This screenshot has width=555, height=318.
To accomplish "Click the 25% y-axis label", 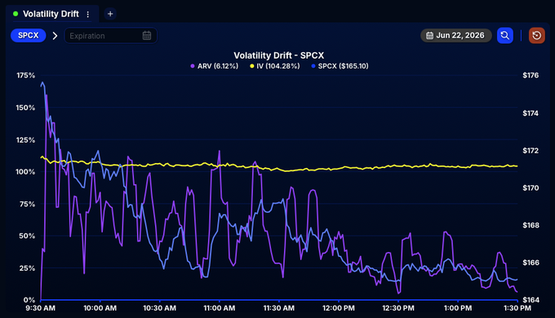I will (27, 268).
